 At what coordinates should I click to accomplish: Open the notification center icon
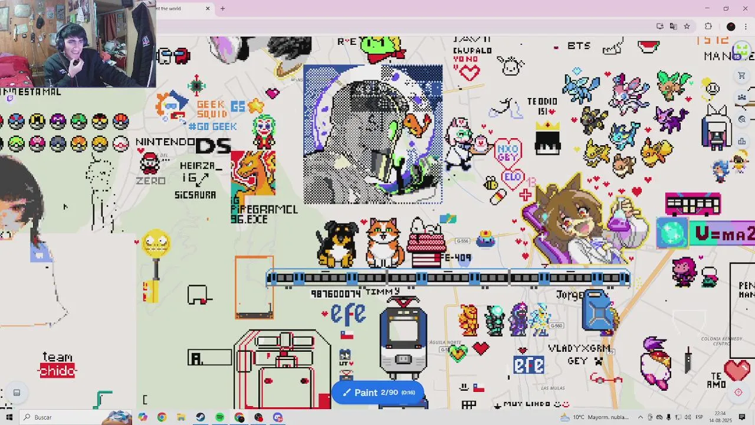tap(742, 417)
